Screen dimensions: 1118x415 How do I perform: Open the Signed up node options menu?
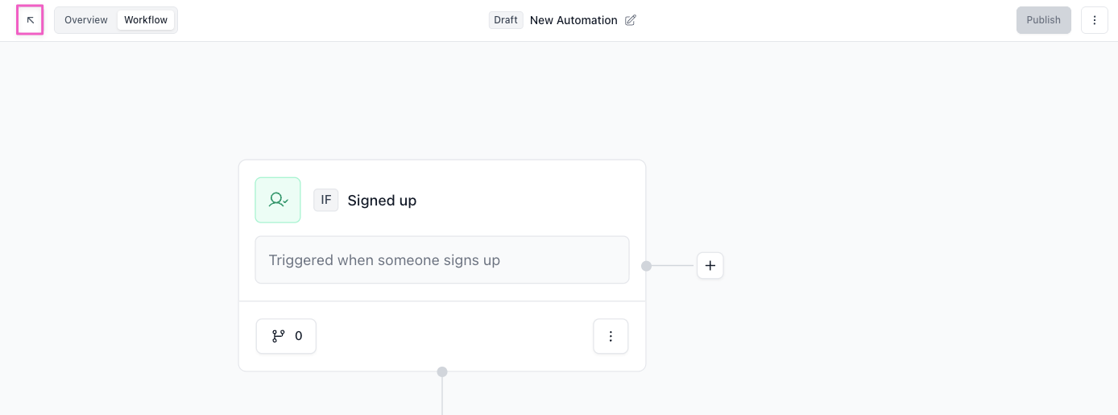(x=611, y=336)
